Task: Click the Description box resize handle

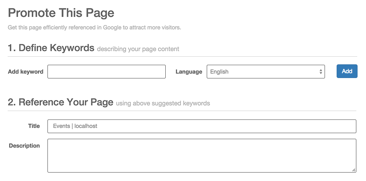Action: [354, 170]
